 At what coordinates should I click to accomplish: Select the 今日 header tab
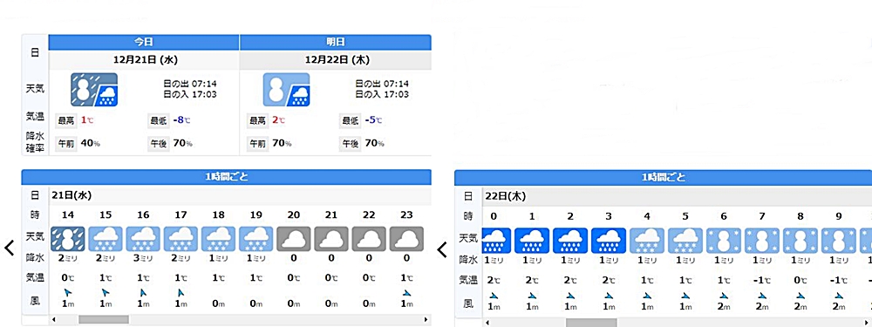tap(144, 42)
